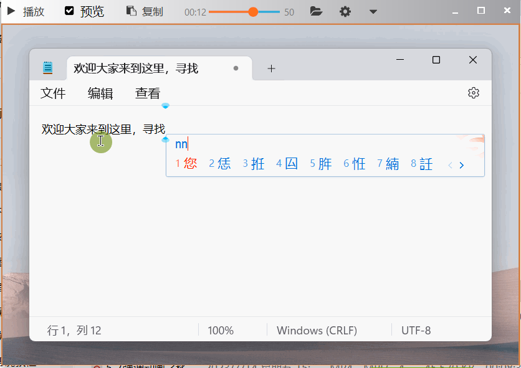Click the 100% zoom level indicator

click(x=221, y=331)
